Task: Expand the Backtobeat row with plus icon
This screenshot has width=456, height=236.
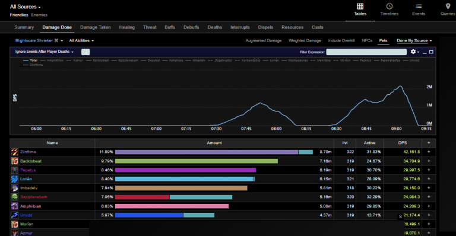Action: tap(429, 161)
